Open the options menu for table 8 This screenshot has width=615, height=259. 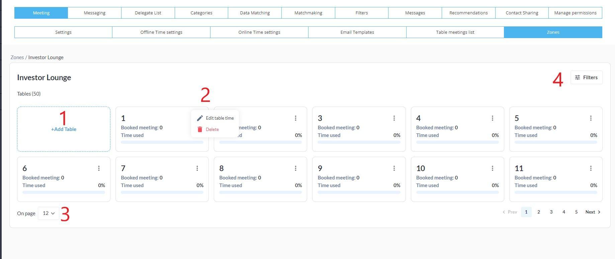[295, 168]
